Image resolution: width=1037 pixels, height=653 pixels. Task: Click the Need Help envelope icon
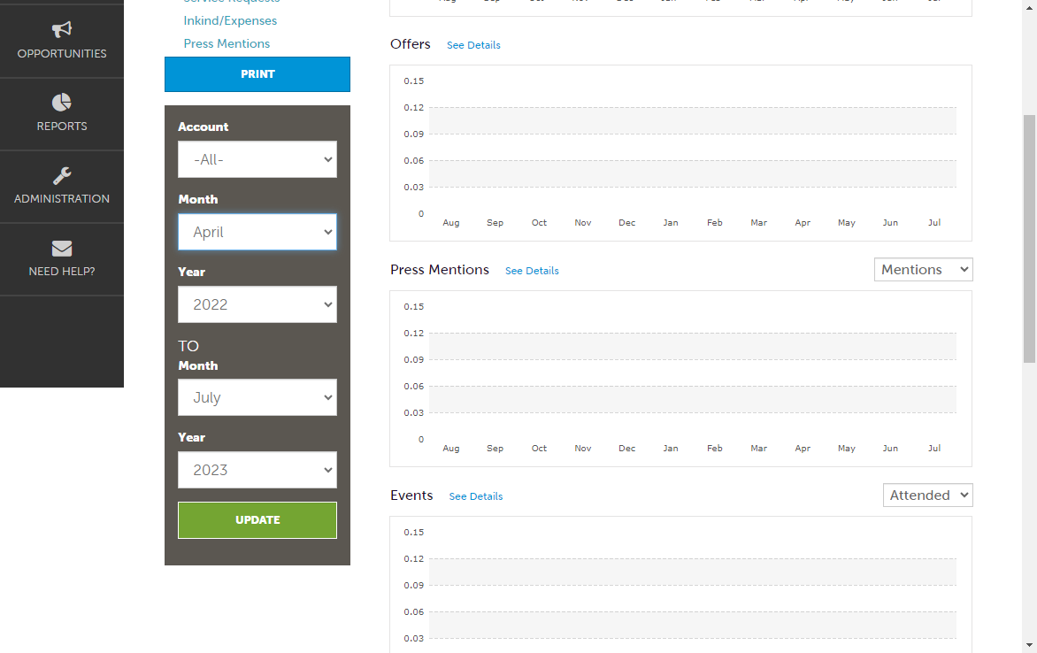tap(62, 248)
